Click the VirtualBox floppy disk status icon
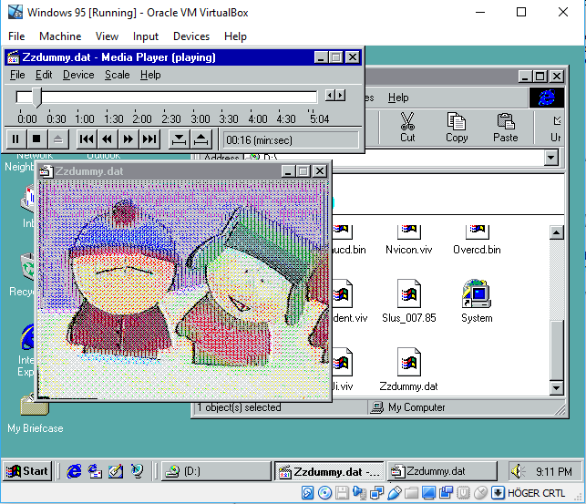Screen dimensions: 586x504 tap(342, 493)
